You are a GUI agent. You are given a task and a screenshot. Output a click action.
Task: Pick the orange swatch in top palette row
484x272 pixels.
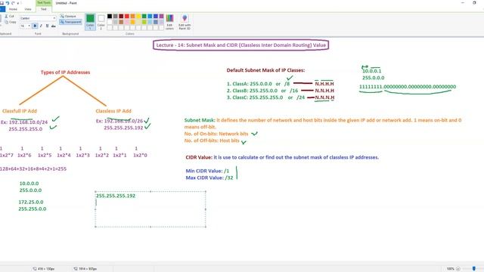click(x=133, y=16)
